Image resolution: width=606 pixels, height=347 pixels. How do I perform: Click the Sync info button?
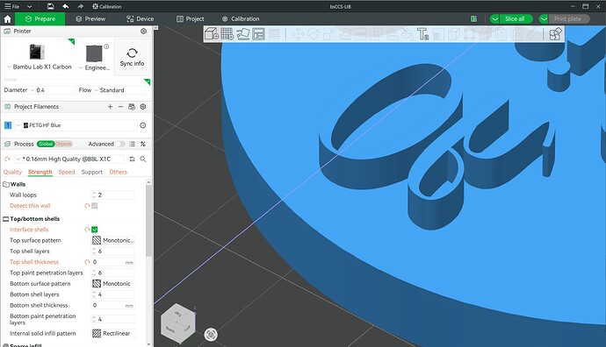point(132,57)
